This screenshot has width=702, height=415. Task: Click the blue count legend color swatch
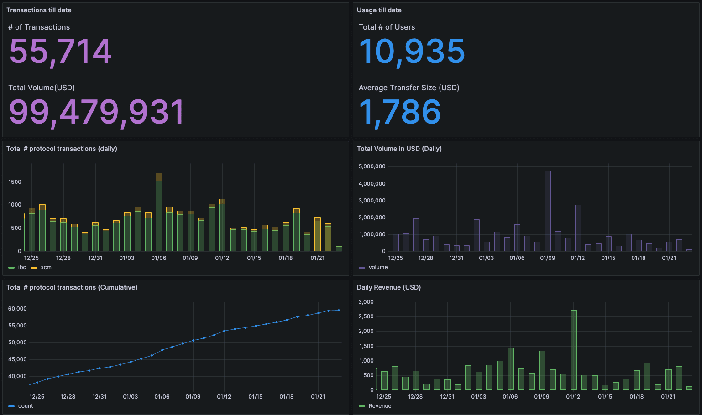(x=11, y=406)
